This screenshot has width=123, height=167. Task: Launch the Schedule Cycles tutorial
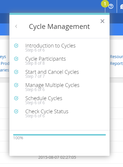tap(44, 98)
